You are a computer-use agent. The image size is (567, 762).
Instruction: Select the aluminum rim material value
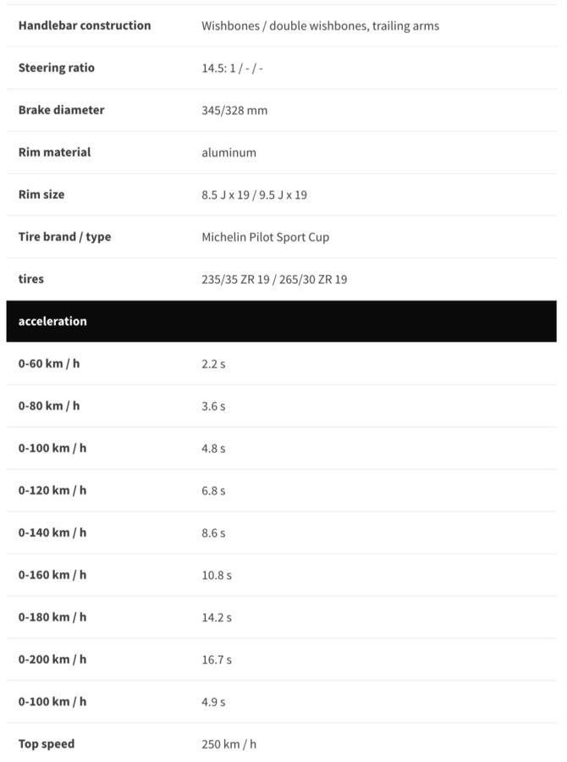(228, 153)
